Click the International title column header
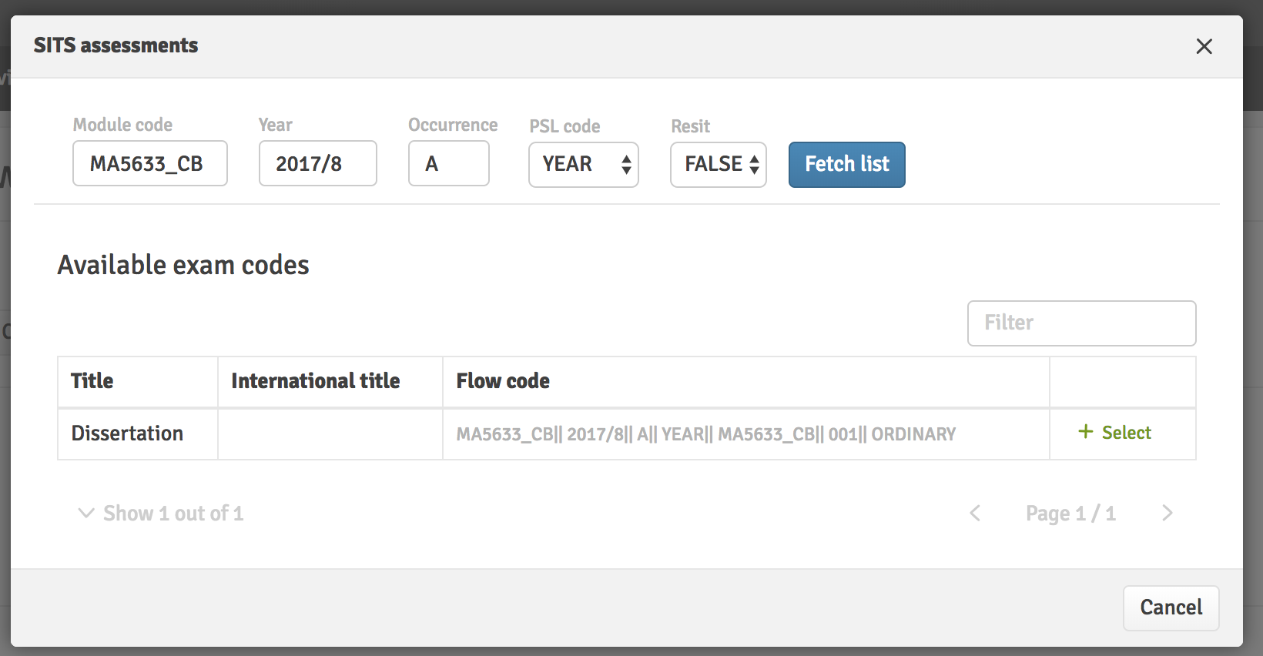The width and height of the screenshot is (1263, 656). [316, 381]
